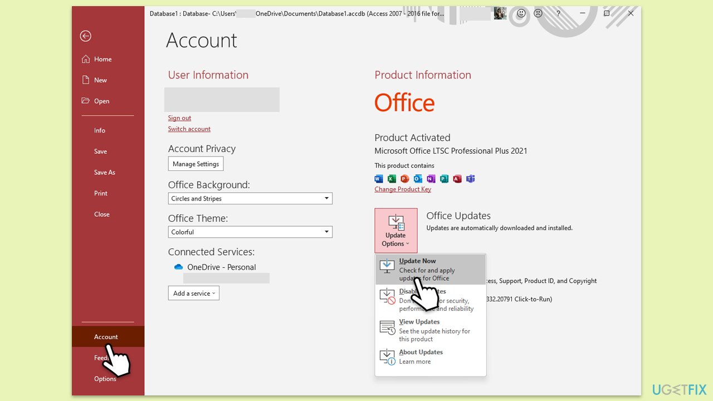
Task: Click the Excel app icon
Action: (392, 179)
